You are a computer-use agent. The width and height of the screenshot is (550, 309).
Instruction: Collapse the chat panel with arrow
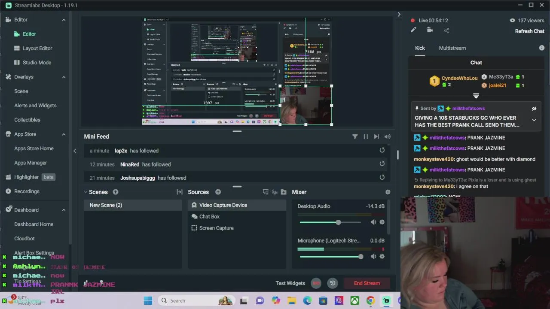(x=399, y=15)
